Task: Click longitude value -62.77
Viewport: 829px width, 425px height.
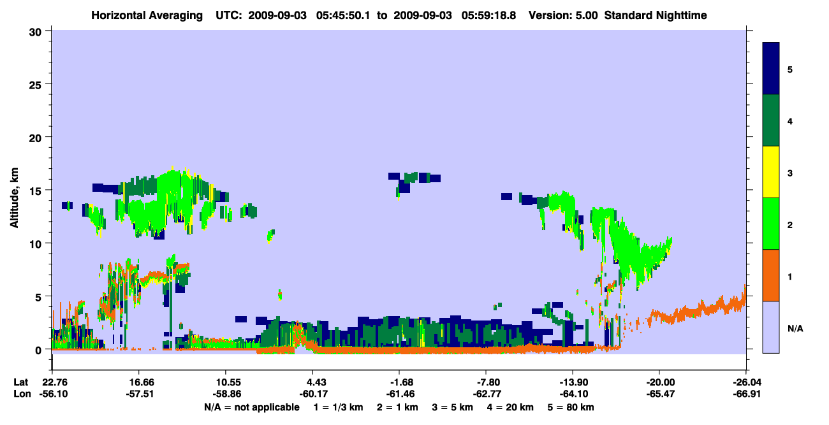Action: pyautogui.click(x=486, y=394)
